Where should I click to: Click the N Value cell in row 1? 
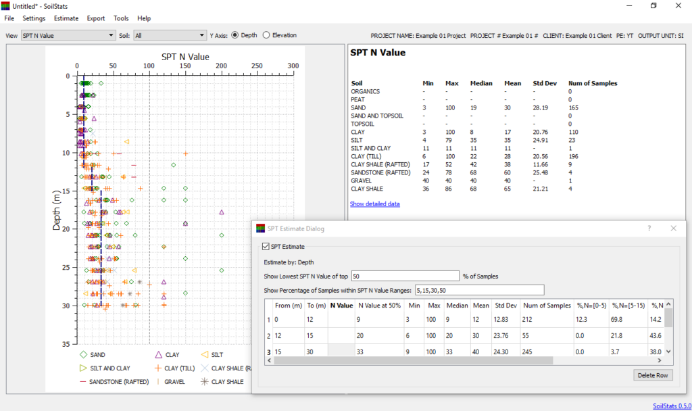pyautogui.click(x=341, y=320)
